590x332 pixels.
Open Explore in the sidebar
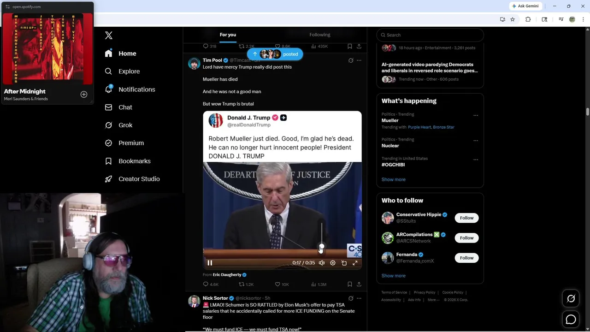pyautogui.click(x=122, y=71)
